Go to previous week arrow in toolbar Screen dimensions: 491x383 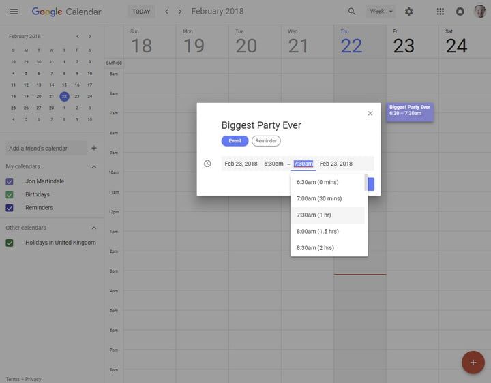coord(166,12)
